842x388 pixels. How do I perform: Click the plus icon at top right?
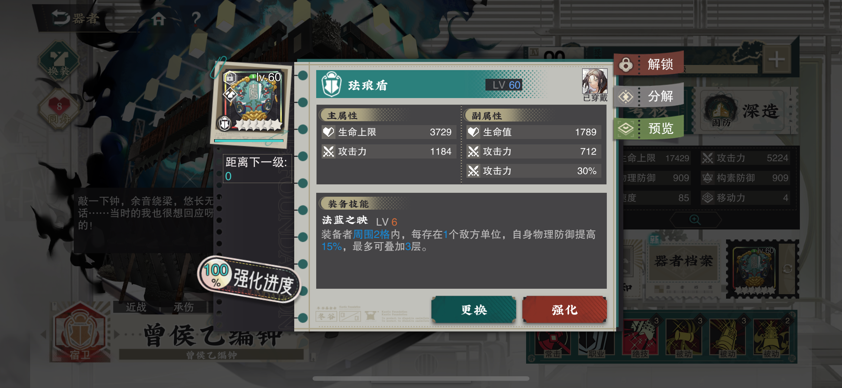tap(776, 60)
